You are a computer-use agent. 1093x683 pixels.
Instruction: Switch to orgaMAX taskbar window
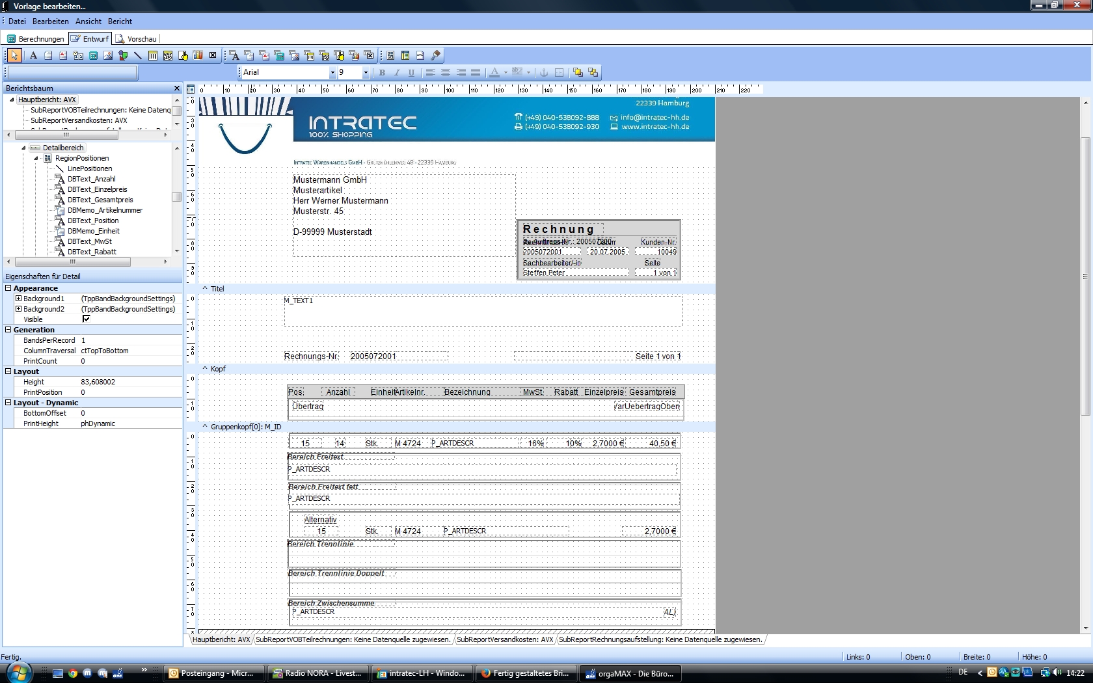[x=630, y=673]
